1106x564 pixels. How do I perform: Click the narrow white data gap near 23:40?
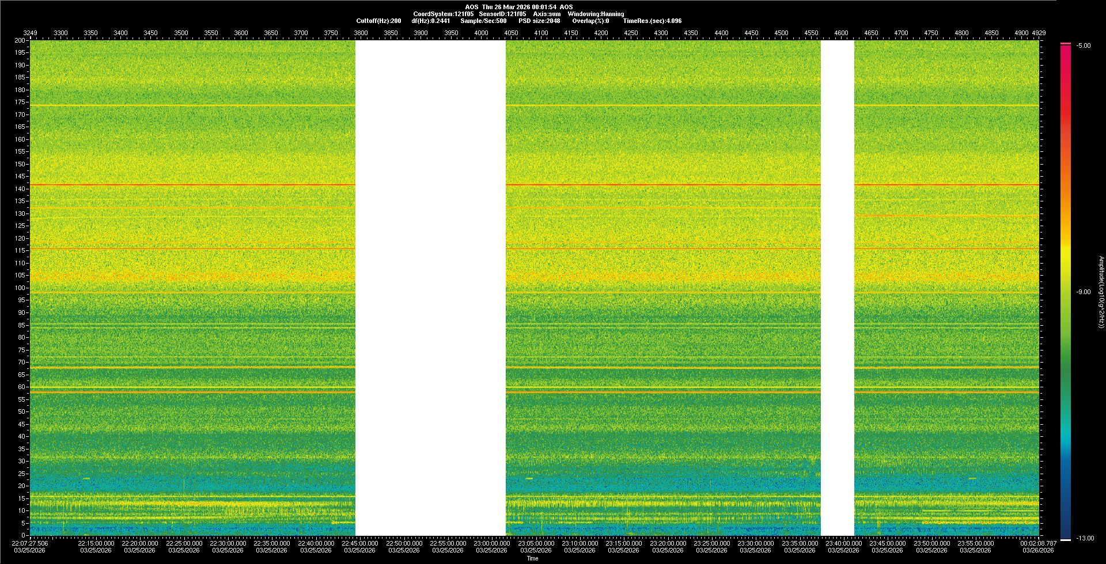click(x=837, y=288)
